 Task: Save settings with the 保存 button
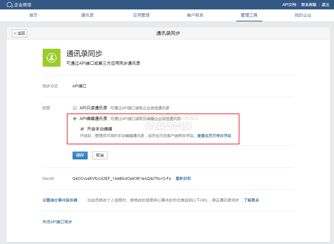(80, 155)
